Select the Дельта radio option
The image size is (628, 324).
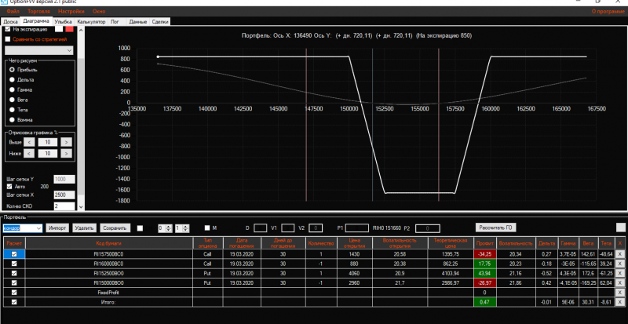coord(12,80)
